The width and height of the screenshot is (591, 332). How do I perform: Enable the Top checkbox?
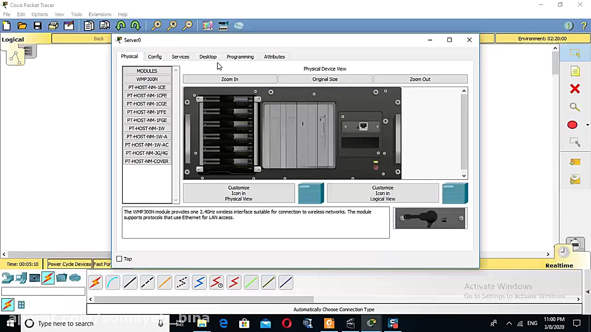click(x=119, y=259)
